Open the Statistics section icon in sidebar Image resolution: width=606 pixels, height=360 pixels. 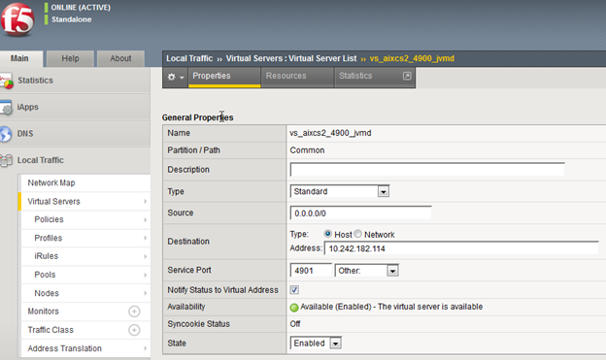click(6, 82)
